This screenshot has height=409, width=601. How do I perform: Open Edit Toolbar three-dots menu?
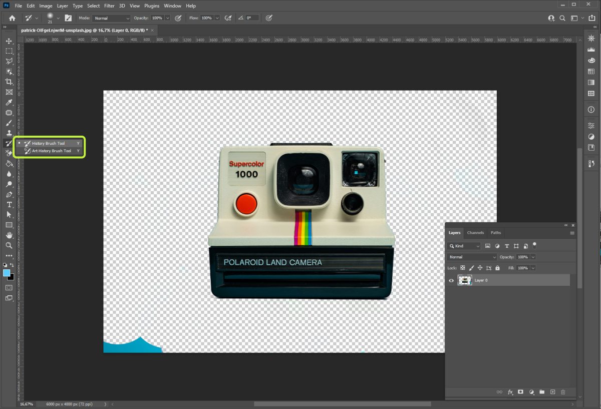(x=9, y=256)
